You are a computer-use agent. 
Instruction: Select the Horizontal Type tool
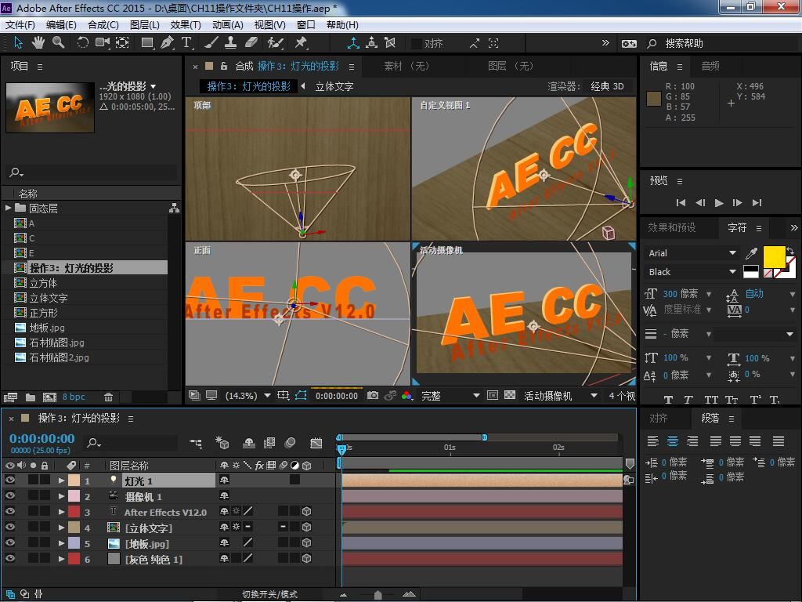click(186, 43)
